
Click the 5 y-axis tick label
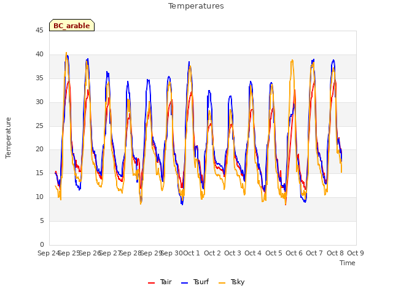coord(42,221)
